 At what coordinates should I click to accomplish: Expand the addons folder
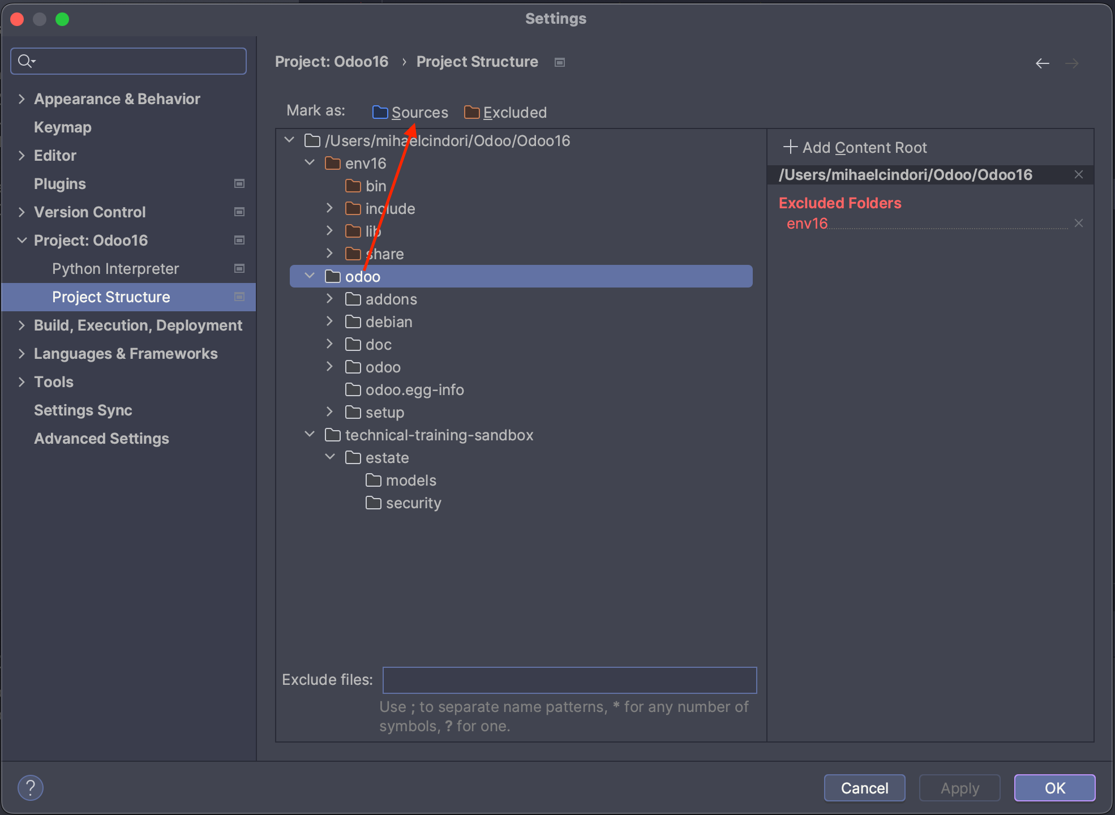(x=330, y=299)
